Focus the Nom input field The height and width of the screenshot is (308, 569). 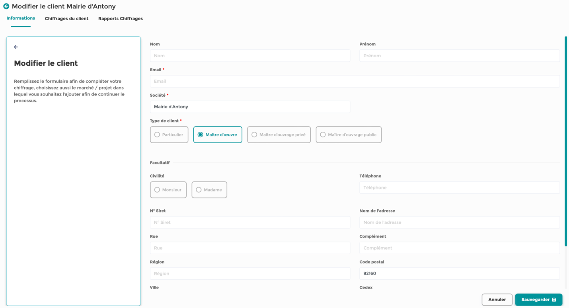[x=250, y=56]
